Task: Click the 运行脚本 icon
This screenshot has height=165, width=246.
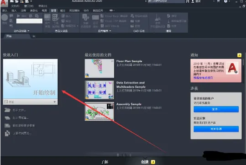Action: pos(95,17)
